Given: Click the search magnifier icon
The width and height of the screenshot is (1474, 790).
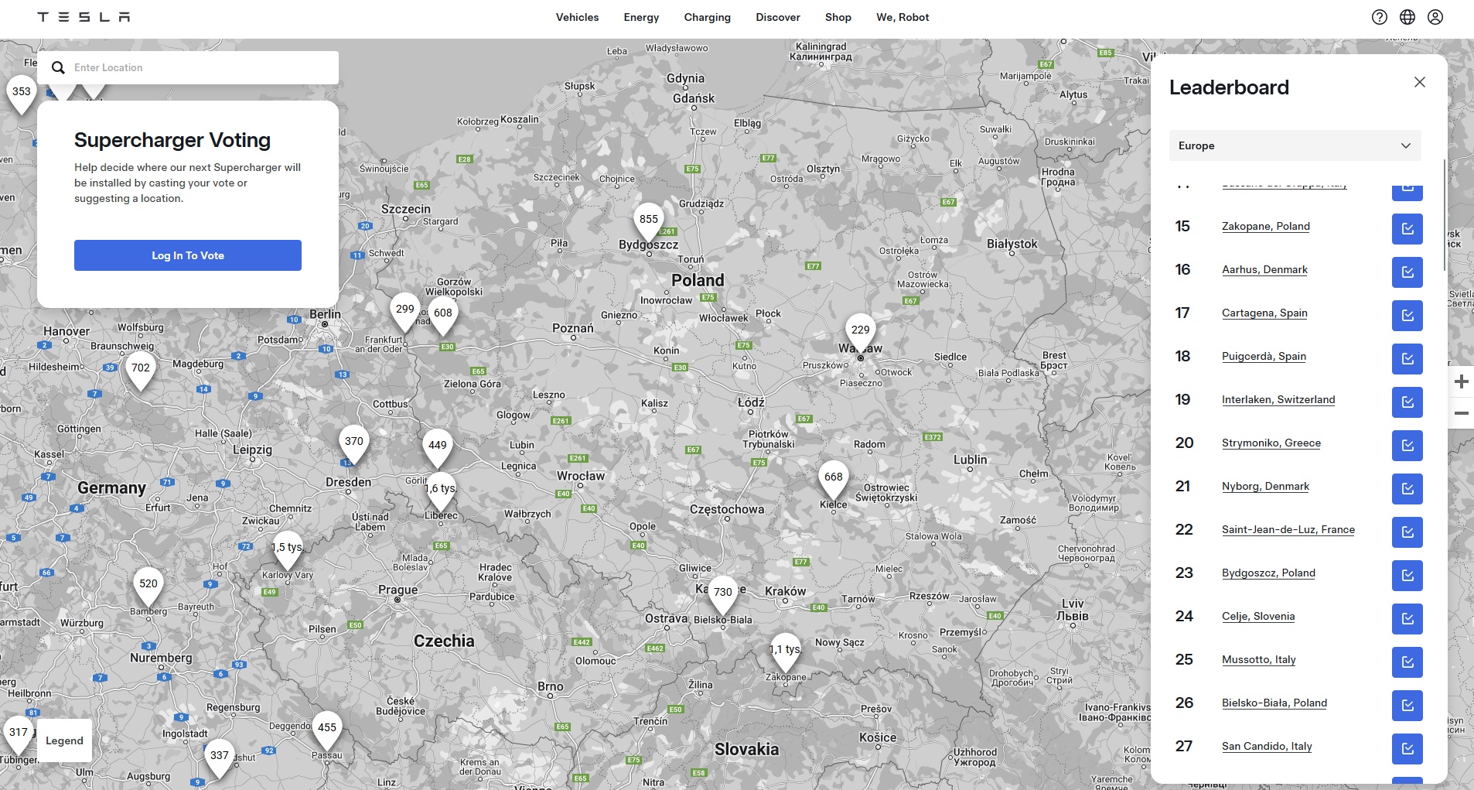Looking at the screenshot, I should (58, 68).
